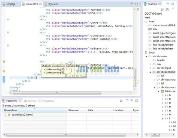Screen dimensions: 178x138
Task: Expand the nav node in Outline
Action: click(x=150, y=64)
